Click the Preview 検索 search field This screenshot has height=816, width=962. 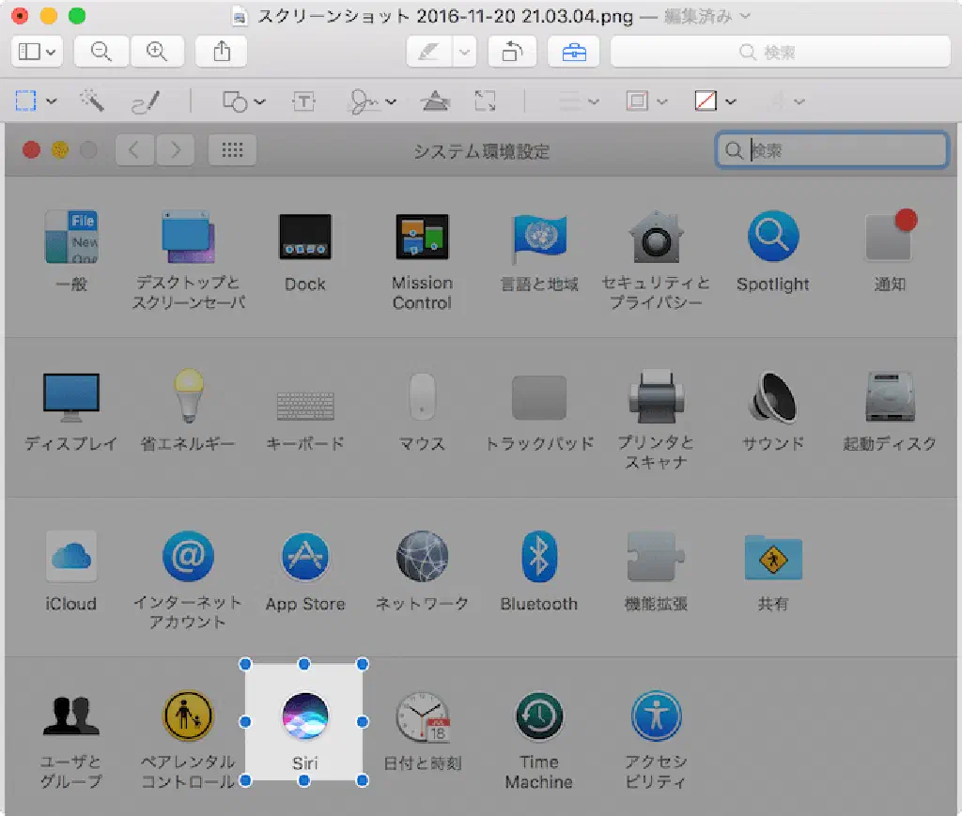780,53
